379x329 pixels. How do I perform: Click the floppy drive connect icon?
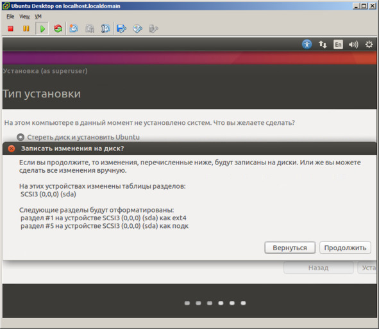coord(121,29)
